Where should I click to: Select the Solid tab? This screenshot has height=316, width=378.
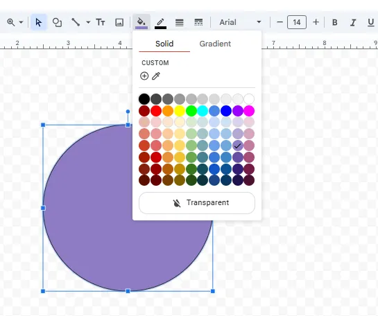pos(164,44)
